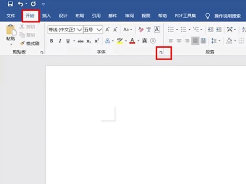Screen dimensions: 246x184
Task: Click Distributed alignment icon
Action: pos(204,41)
